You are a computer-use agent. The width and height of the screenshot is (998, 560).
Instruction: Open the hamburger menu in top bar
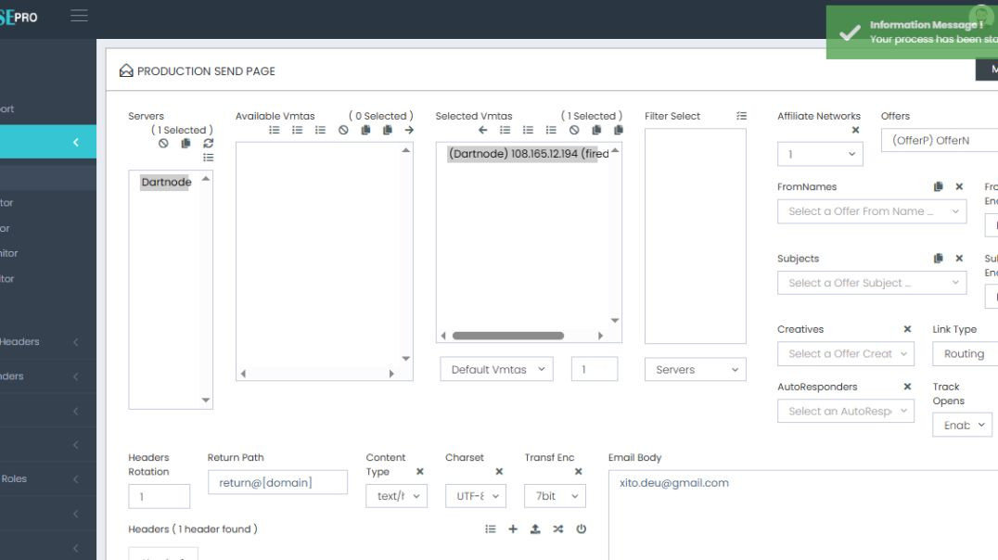[x=79, y=15]
